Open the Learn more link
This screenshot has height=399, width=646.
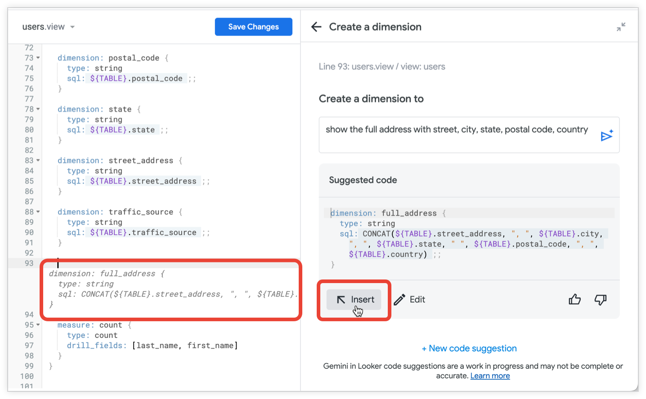click(x=490, y=376)
